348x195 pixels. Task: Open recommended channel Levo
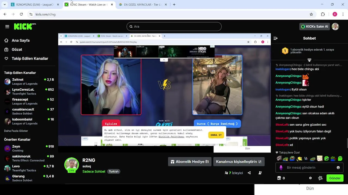coord(29,168)
